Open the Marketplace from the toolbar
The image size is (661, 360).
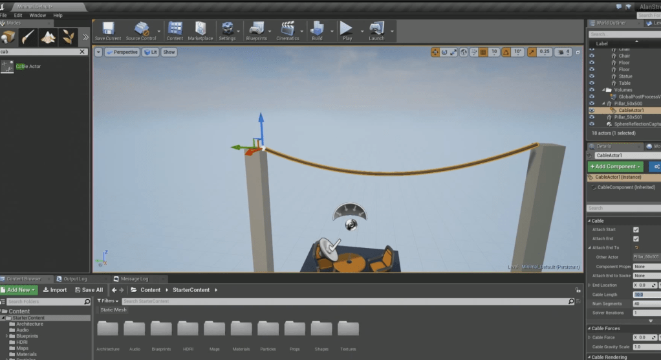click(200, 30)
